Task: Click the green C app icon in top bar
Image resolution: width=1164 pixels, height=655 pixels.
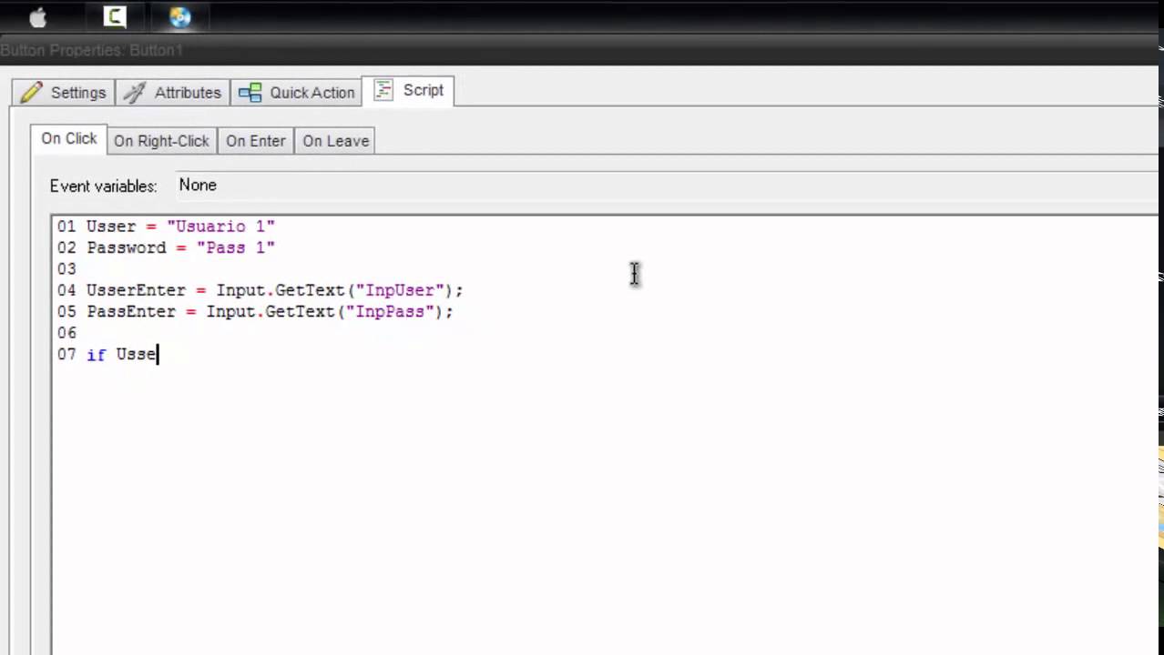Action: (x=115, y=16)
